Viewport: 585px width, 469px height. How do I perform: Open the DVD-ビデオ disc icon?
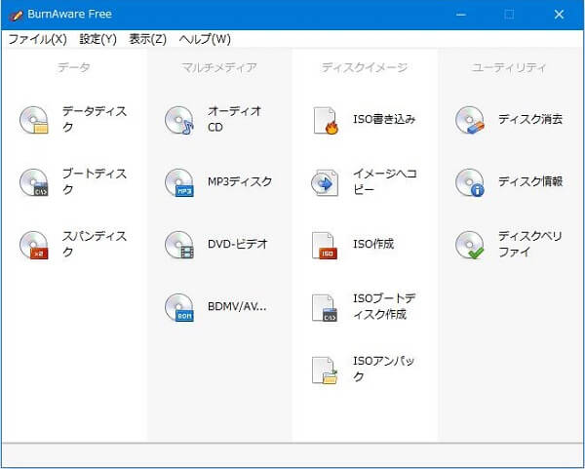(179, 245)
